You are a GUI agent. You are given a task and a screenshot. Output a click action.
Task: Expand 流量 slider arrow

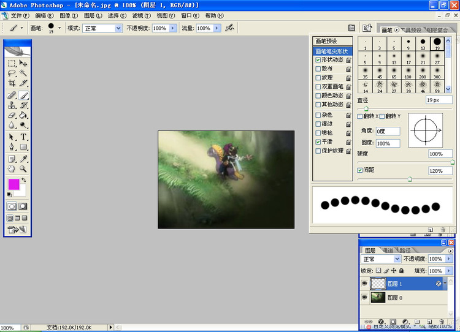(x=217, y=28)
